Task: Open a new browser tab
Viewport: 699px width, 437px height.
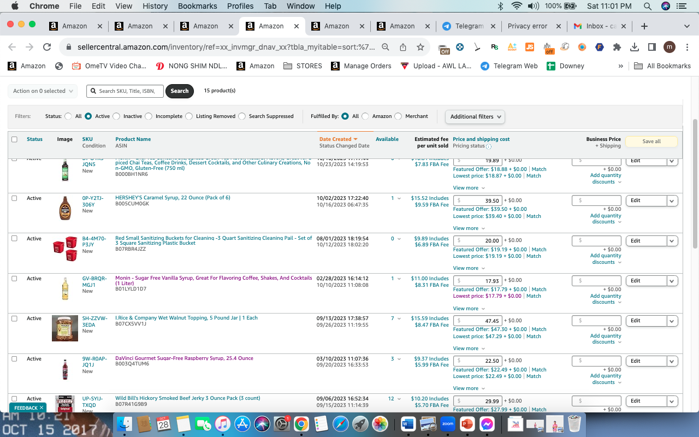Action: (x=644, y=26)
